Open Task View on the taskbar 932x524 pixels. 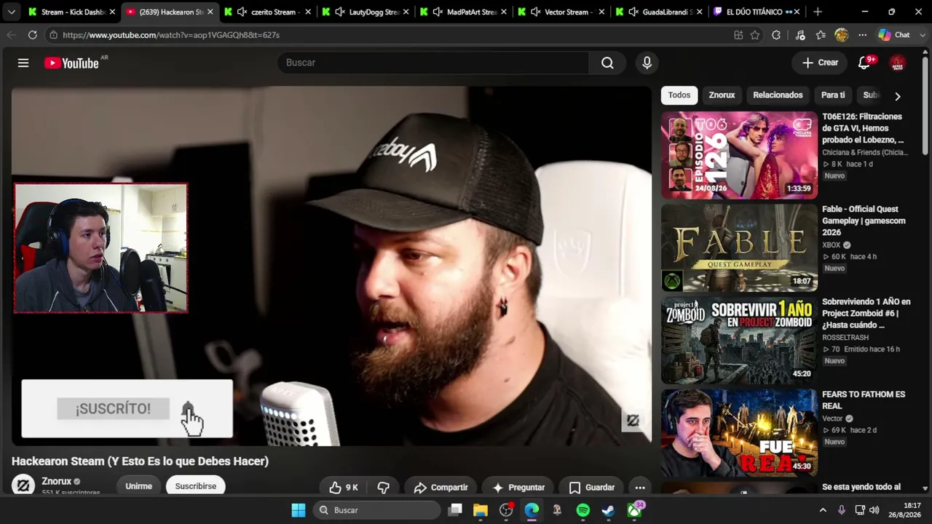pos(455,510)
